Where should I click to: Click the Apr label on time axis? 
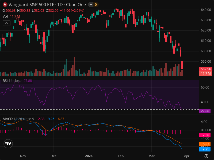point(186,156)
